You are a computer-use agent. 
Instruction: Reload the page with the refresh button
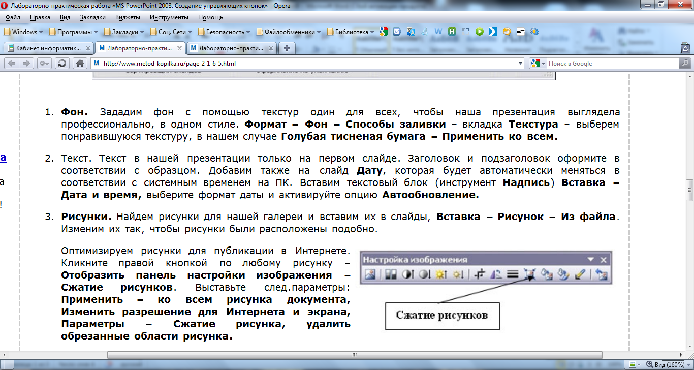pyautogui.click(x=62, y=63)
